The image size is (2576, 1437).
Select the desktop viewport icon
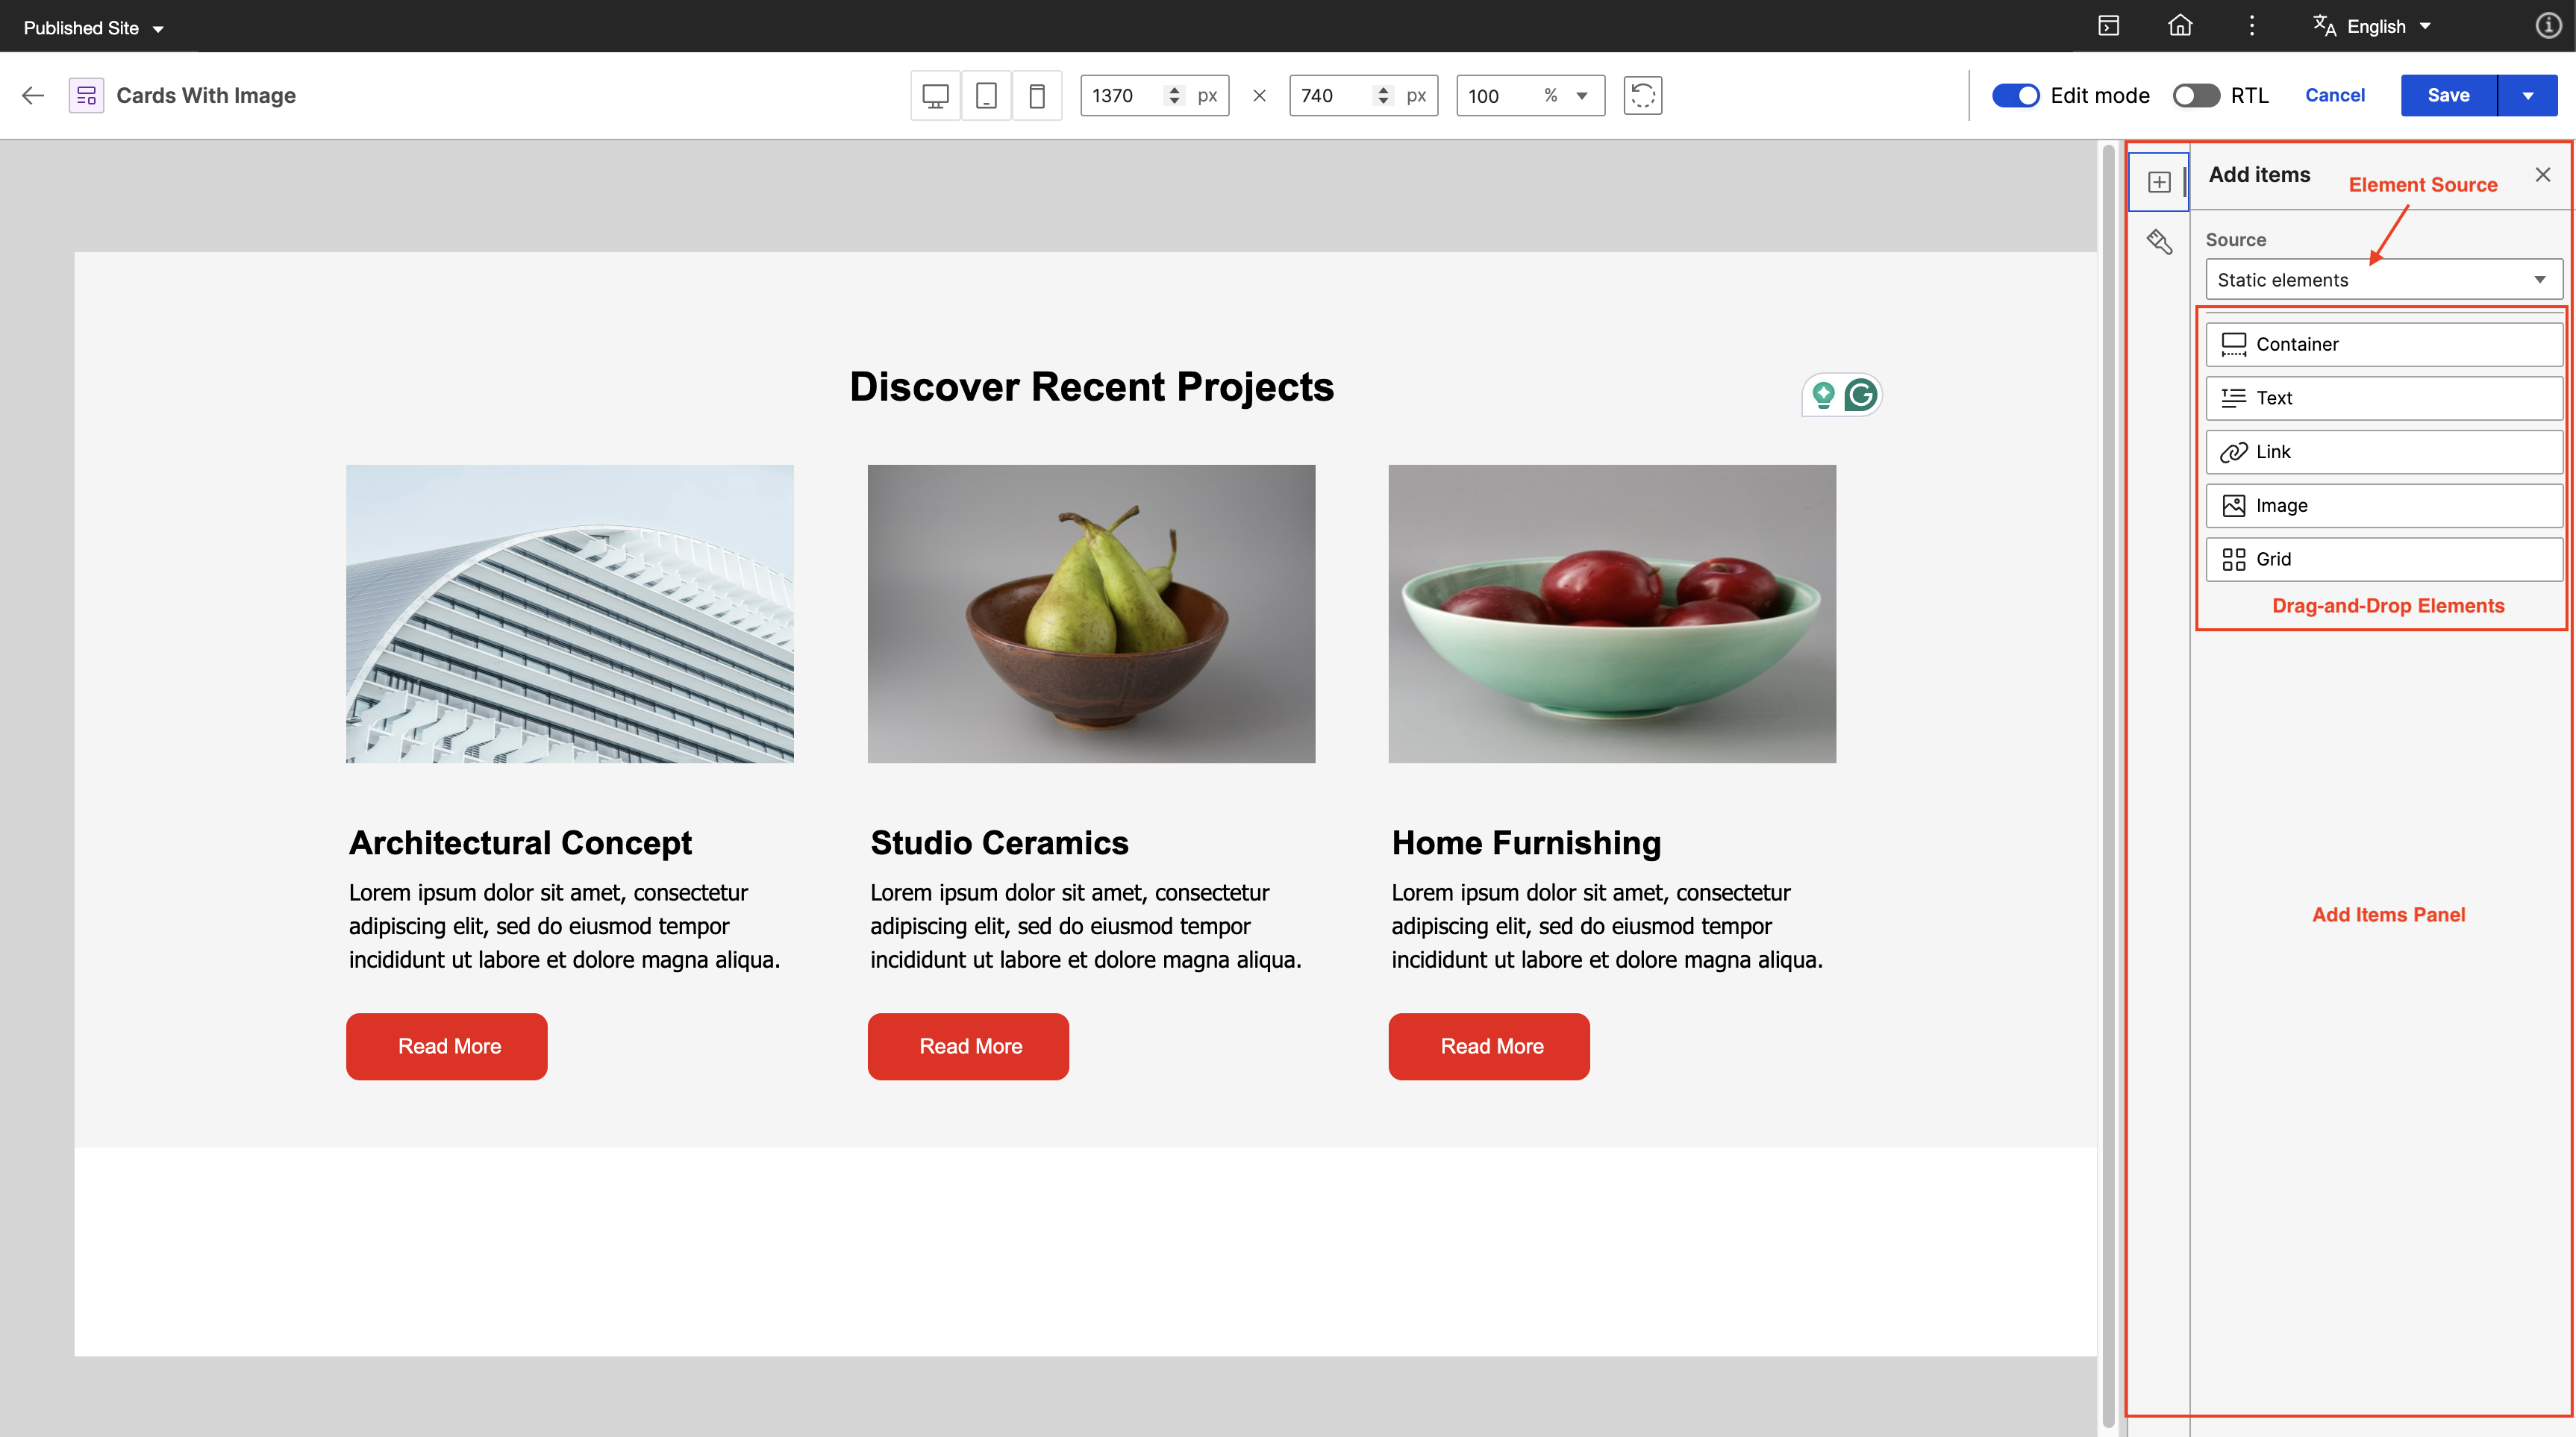[x=935, y=96]
